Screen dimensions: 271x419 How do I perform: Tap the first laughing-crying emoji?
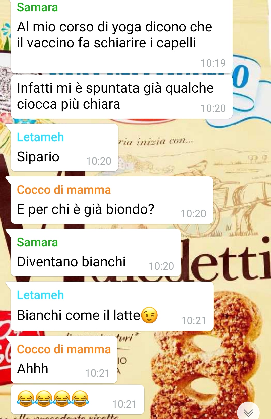pos(26,398)
